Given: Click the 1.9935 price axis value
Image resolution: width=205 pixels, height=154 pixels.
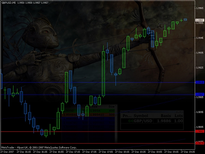Looking at the screenshot, I should click(200, 53).
